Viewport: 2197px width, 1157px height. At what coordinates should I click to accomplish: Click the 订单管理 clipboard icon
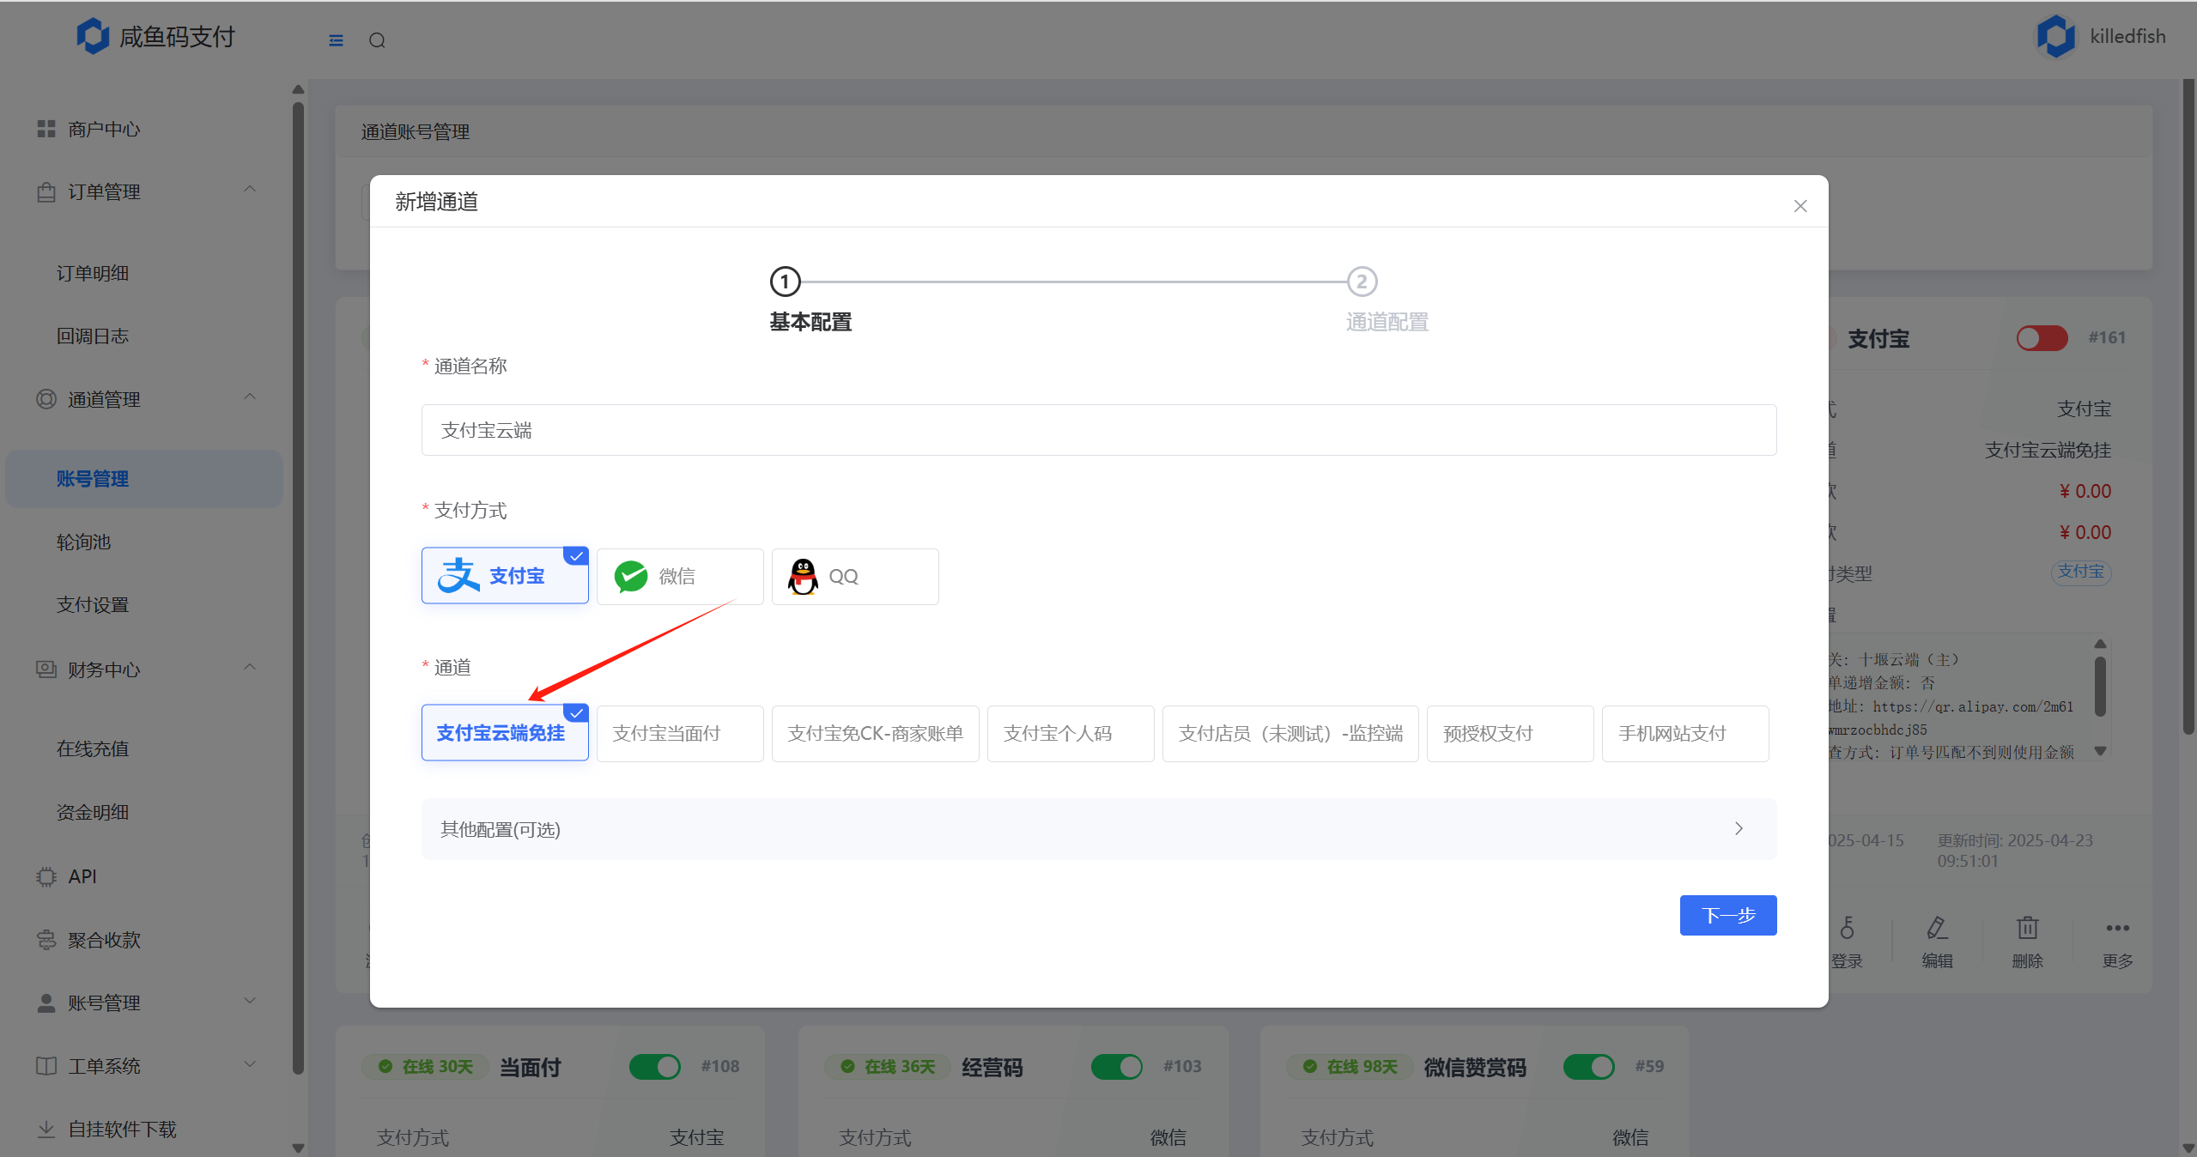pos(46,191)
